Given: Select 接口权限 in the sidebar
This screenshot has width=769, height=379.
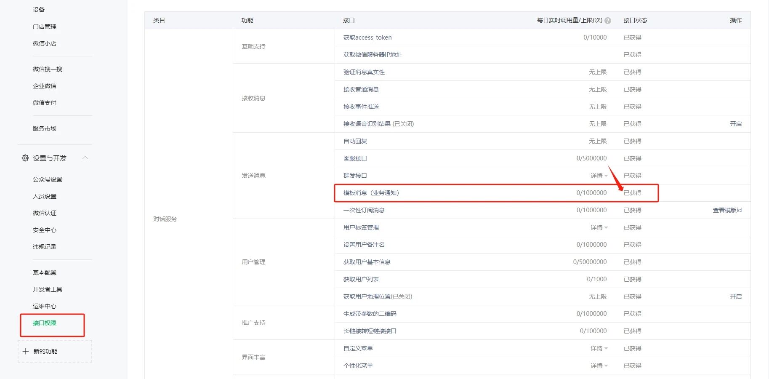Looking at the screenshot, I should pos(45,323).
